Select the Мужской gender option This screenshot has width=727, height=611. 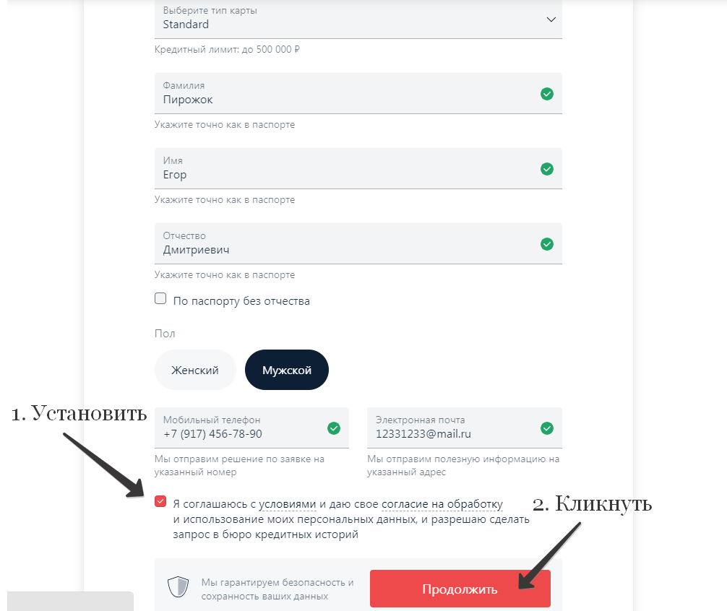[287, 370]
